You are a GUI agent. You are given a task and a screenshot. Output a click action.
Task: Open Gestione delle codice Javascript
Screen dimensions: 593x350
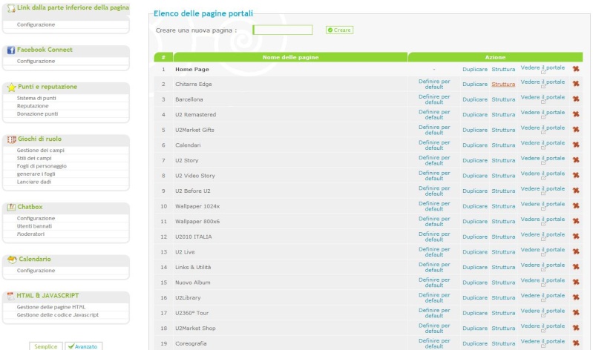pyautogui.click(x=58, y=315)
